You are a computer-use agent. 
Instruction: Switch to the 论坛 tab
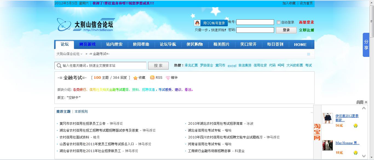point(65,44)
